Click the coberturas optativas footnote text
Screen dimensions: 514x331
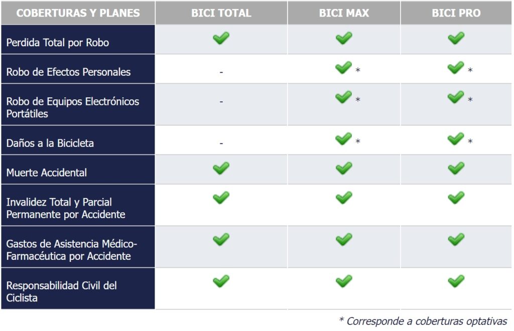click(423, 321)
